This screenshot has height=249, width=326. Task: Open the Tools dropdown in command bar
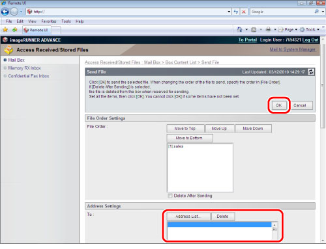tap(310, 29)
